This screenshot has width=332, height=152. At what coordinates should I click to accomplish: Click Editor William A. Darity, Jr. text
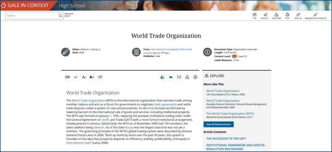[87, 49]
